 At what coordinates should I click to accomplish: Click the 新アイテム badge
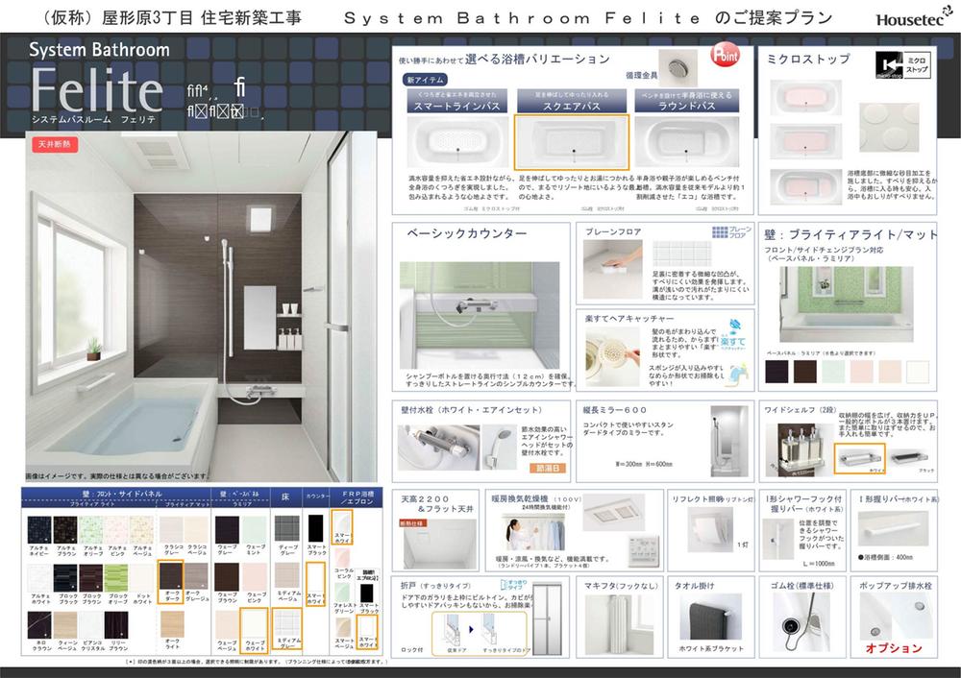pyautogui.click(x=425, y=80)
